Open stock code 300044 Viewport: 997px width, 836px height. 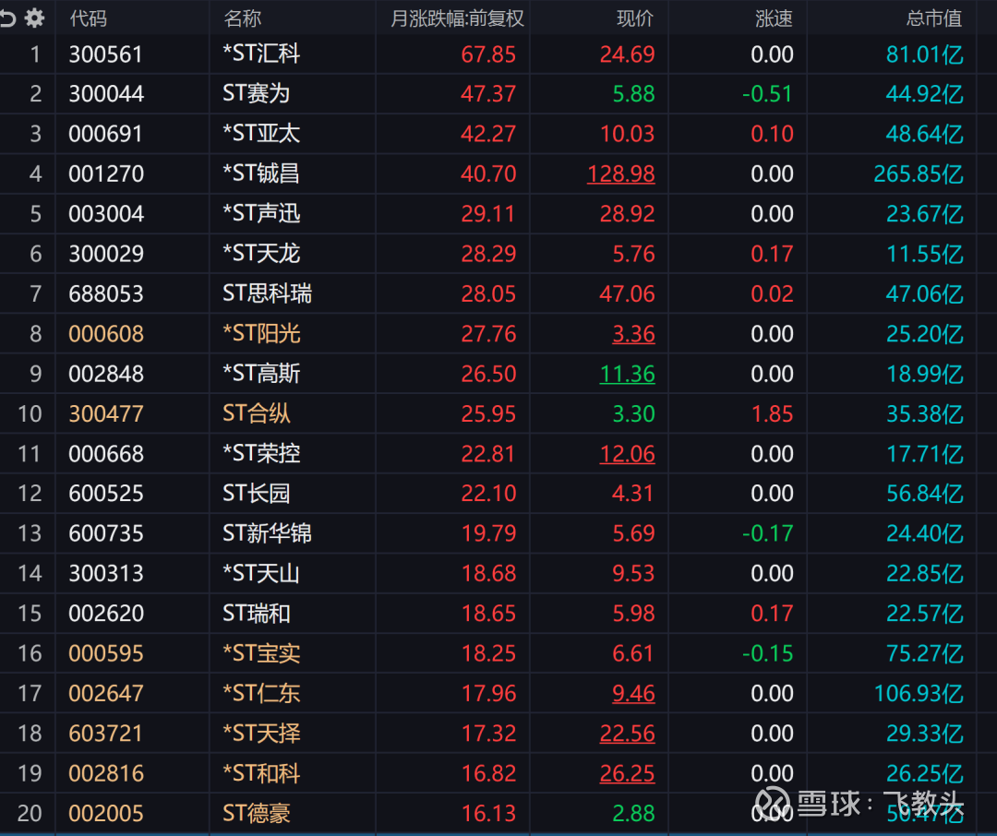tap(106, 94)
